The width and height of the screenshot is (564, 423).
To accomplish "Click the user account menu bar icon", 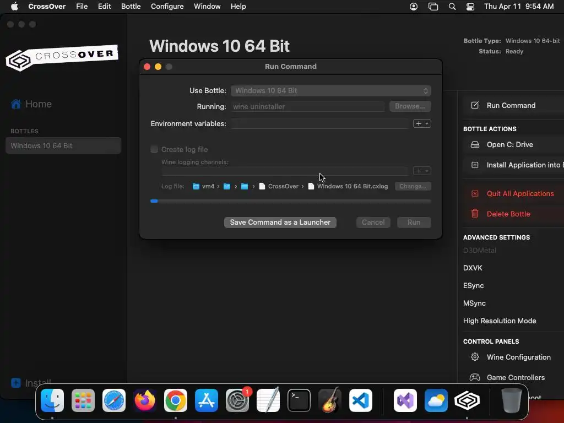I will (414, 7).
